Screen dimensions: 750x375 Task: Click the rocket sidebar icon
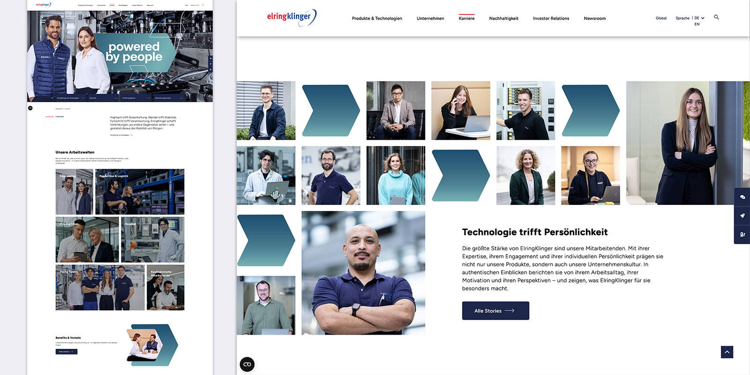tap(742, 216)
